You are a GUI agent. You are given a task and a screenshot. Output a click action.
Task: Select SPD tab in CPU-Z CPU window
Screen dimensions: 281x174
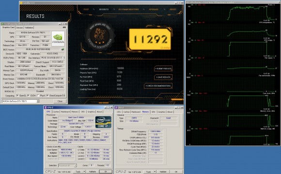[x=83, y=112]
